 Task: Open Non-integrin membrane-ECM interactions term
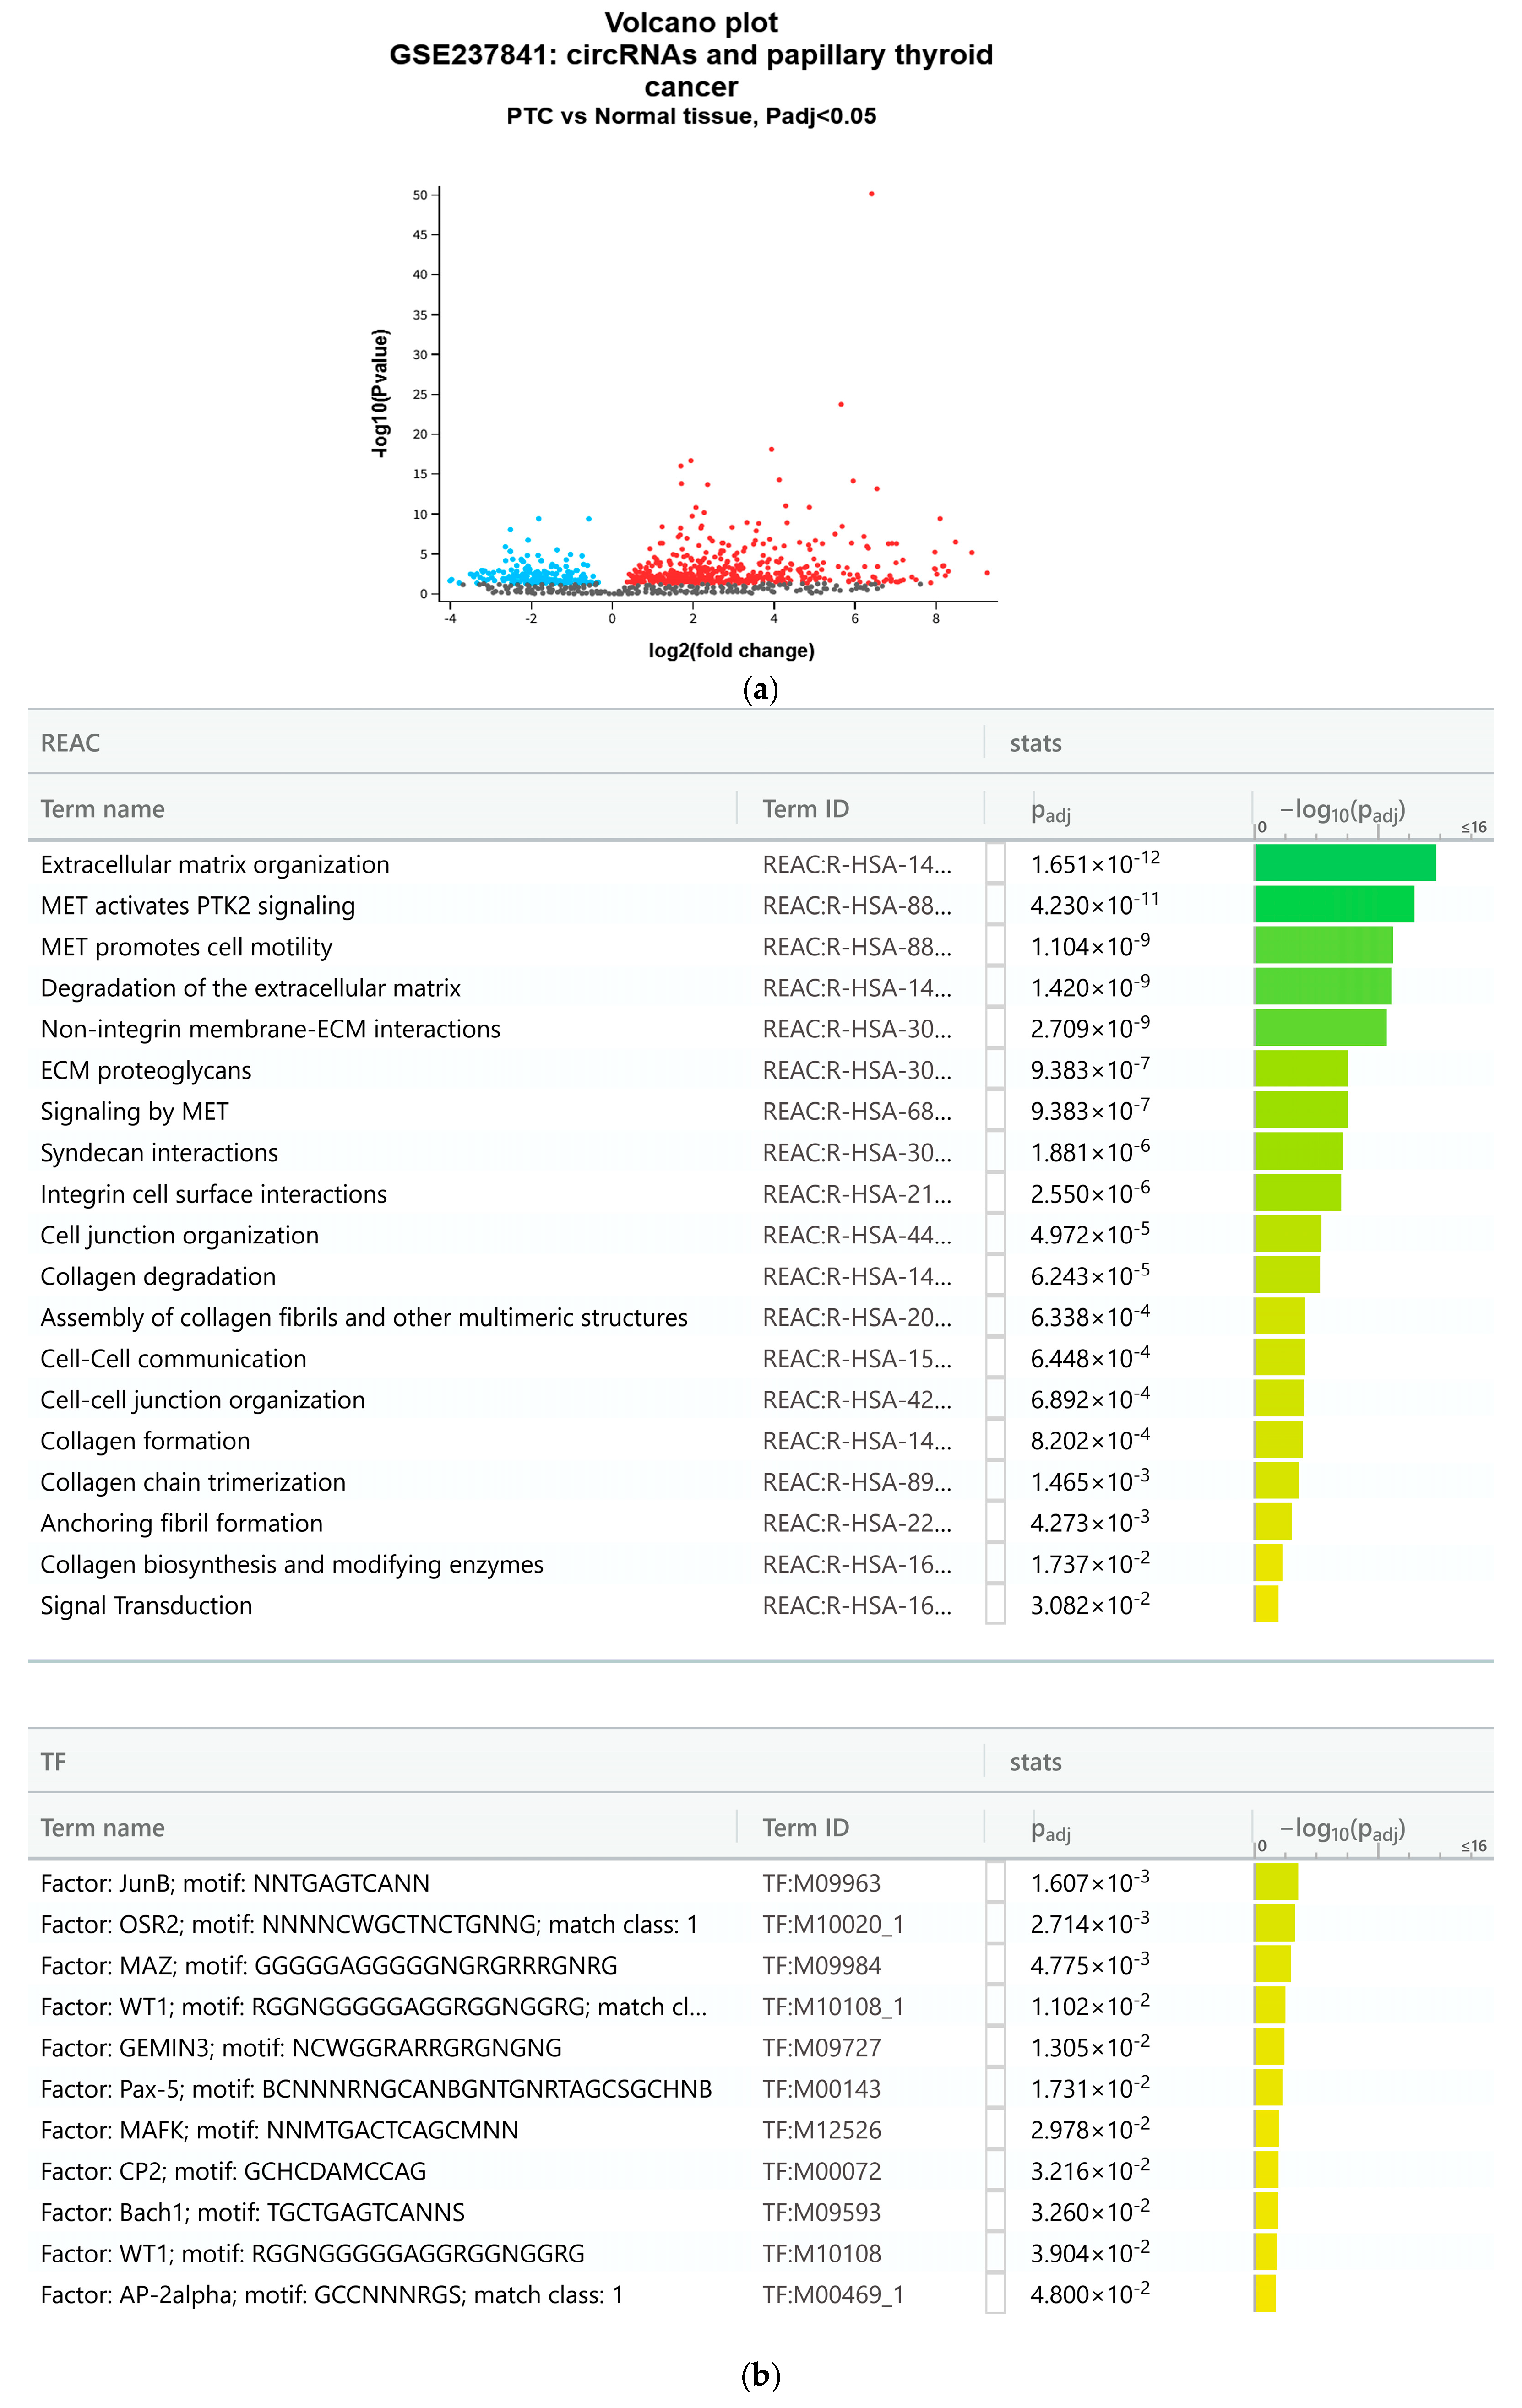[270, 1029]
